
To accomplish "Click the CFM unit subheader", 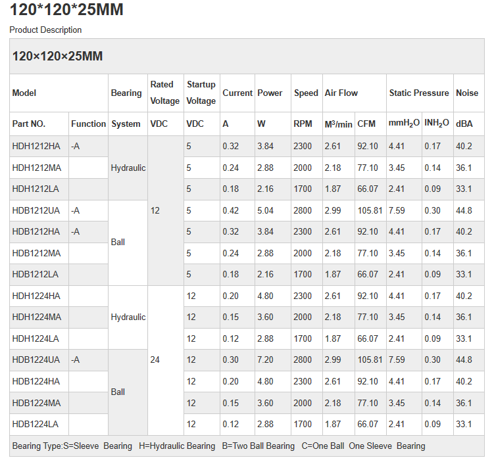I will tap(366, 124).
